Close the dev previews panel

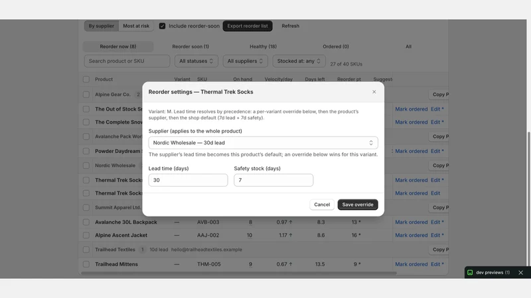click(x=520, y=273)
